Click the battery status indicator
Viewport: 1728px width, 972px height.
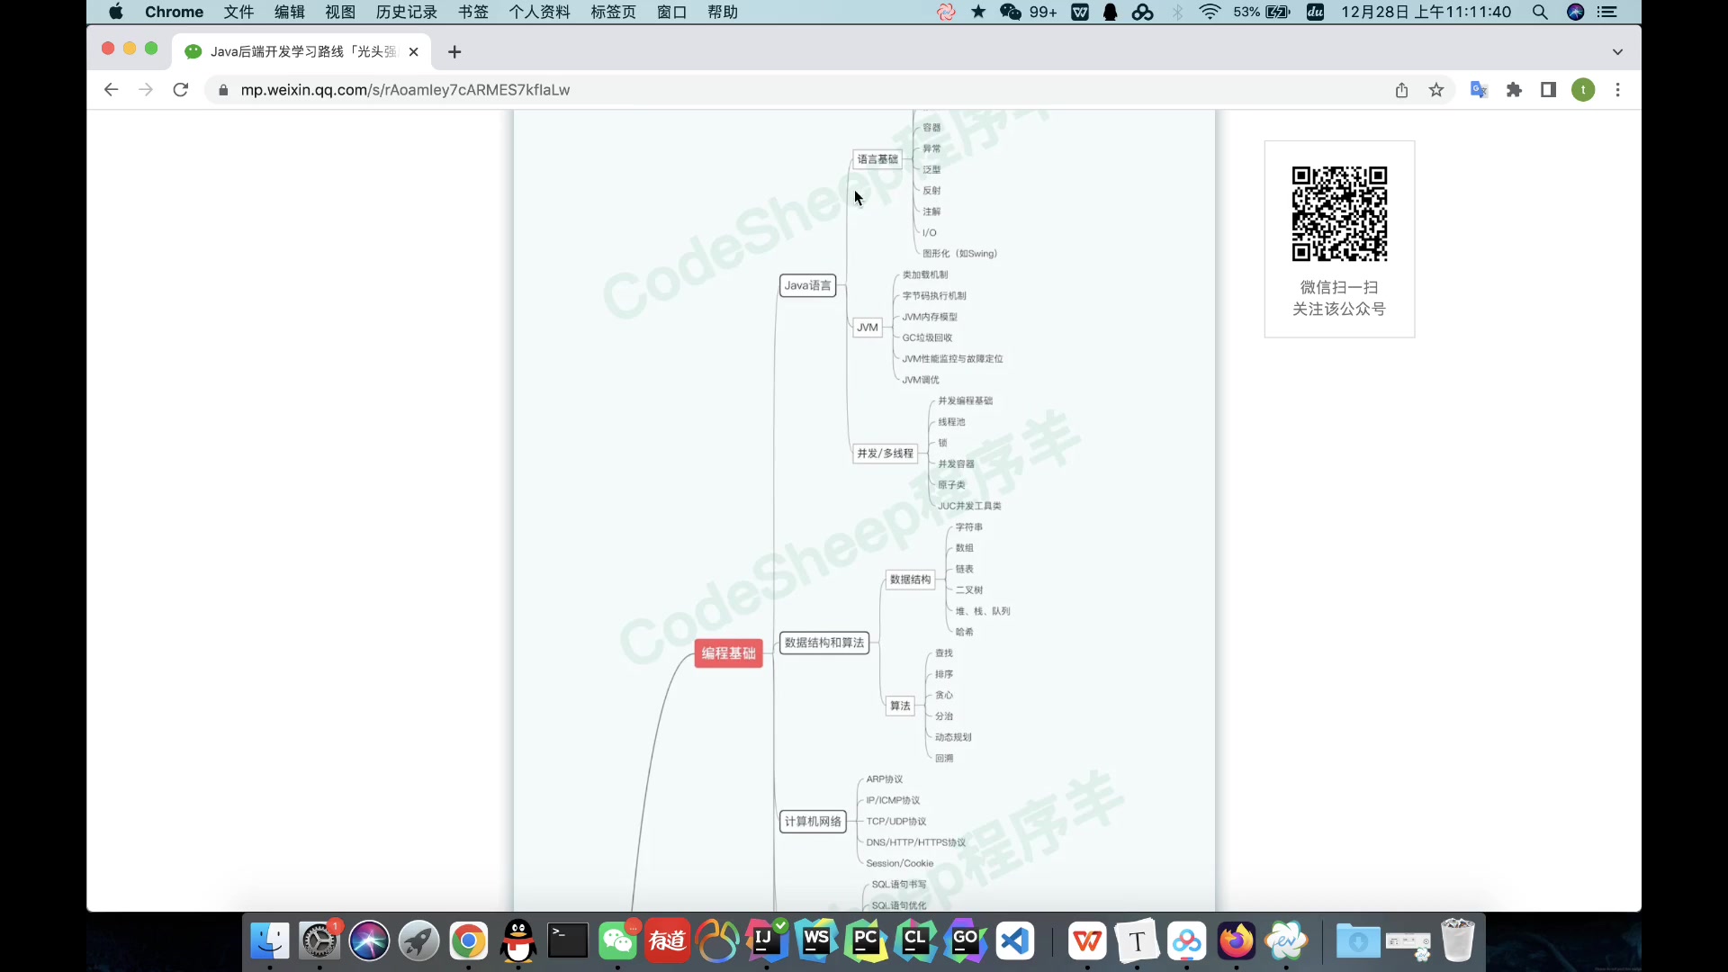point(1262,12)
